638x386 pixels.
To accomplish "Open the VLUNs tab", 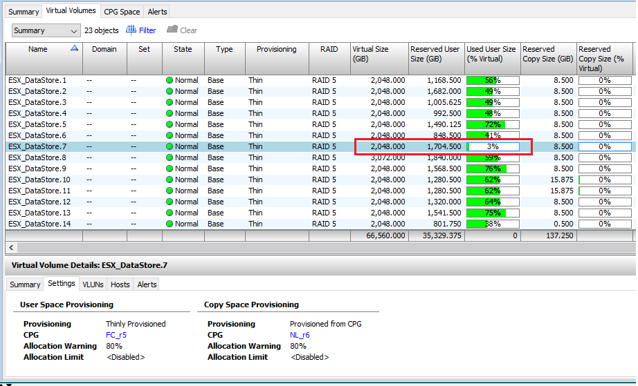I will point(93,284).
